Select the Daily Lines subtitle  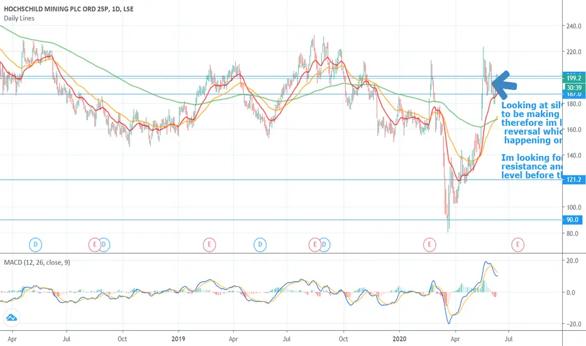19,18
